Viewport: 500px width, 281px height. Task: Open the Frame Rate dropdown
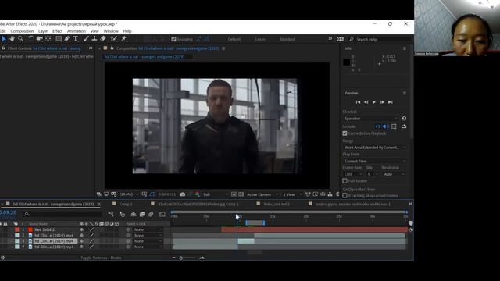pos(353,174)
